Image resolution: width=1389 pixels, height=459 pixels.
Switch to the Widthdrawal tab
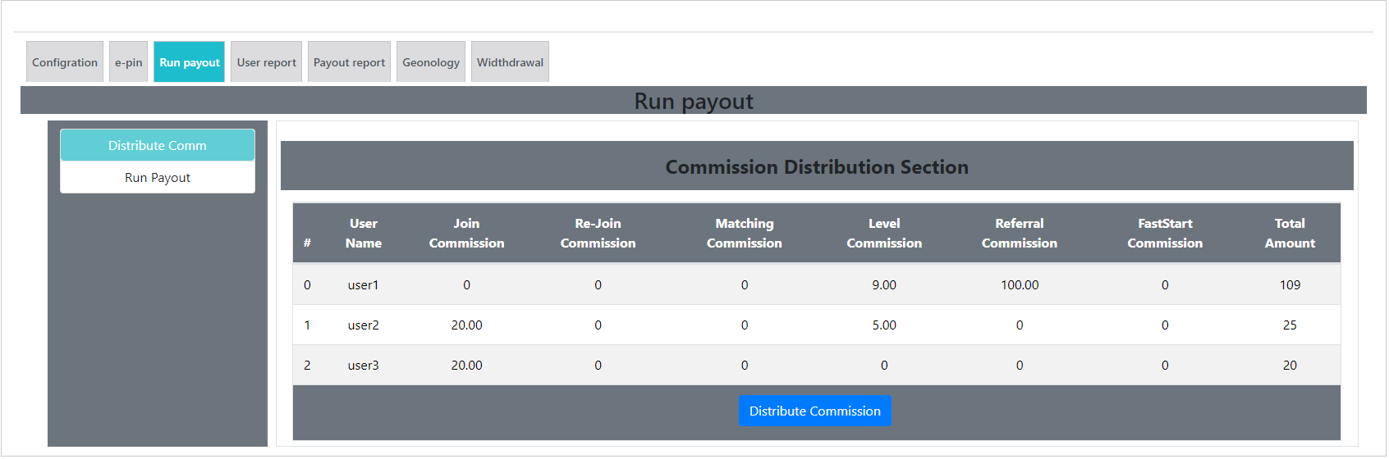coord(510,62)
